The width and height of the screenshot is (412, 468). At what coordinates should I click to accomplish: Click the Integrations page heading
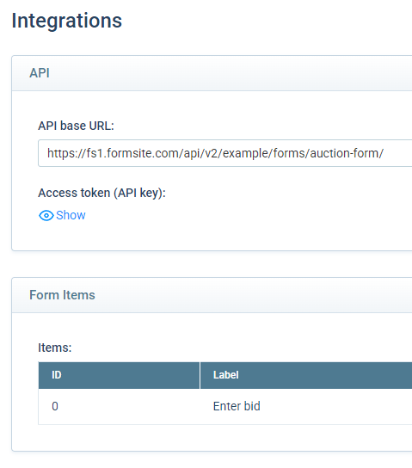pos(67,21)
